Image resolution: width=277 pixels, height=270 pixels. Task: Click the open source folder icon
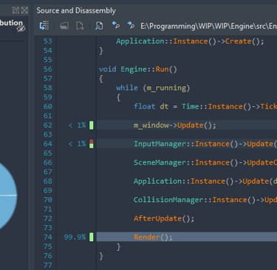point(64,26)
